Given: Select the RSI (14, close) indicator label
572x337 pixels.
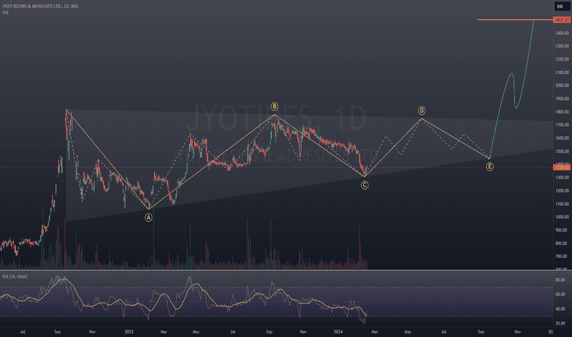Looking at the screenshot, I should tap(15, 276).
